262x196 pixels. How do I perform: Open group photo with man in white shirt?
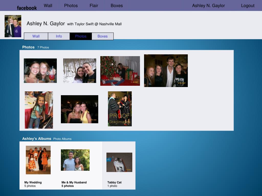click(166, 71)
